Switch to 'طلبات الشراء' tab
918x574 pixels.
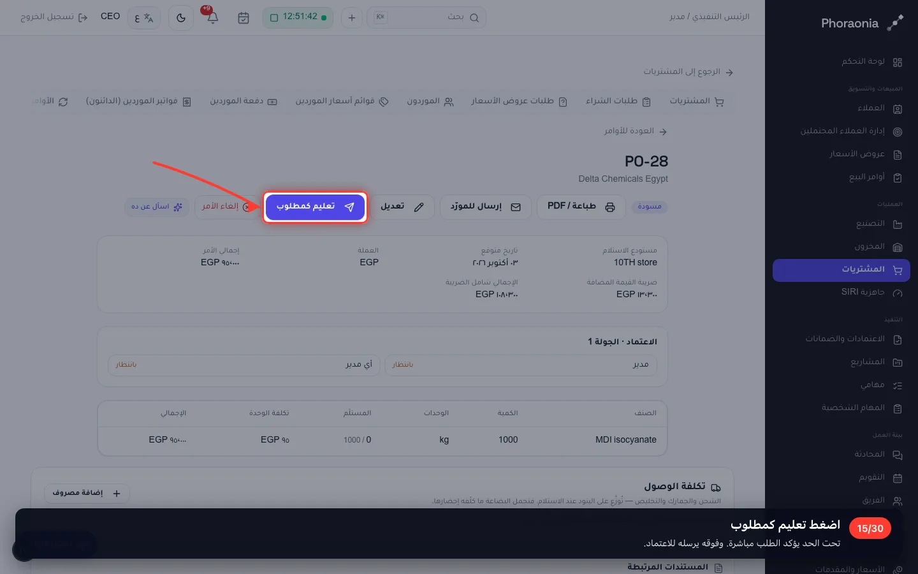coord(618,101)
